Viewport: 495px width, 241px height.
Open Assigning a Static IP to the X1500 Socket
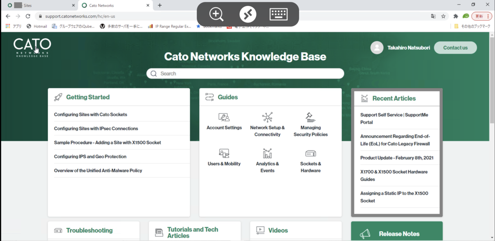[x=394, y=197]
